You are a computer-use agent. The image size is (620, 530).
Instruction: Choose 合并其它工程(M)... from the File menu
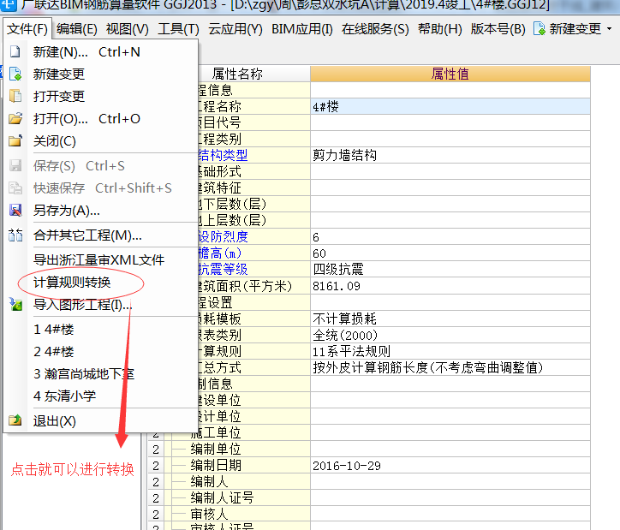coord(101,235)
